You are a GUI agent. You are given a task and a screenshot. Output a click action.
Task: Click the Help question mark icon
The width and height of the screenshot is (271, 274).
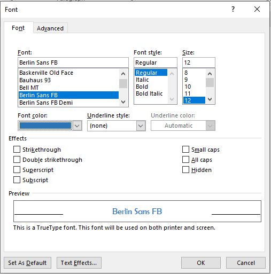pyautogui.click(x=233, y=9)
